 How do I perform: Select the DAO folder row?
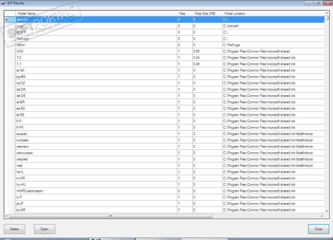pyautogui.click(x=164, y=51)
